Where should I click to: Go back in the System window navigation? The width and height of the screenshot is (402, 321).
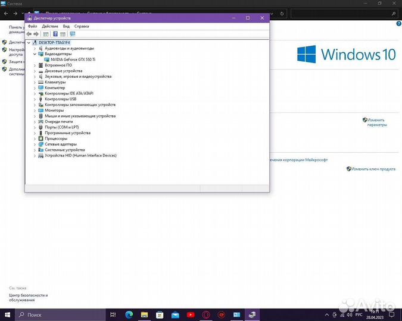[6, 13]
